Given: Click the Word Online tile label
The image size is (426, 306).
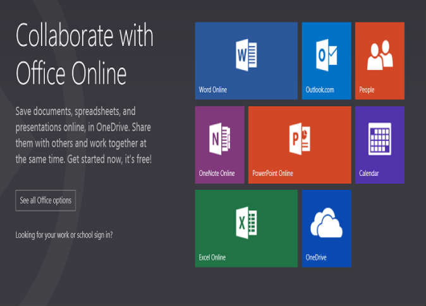Looking at the screenshot, I should point(213,90).
